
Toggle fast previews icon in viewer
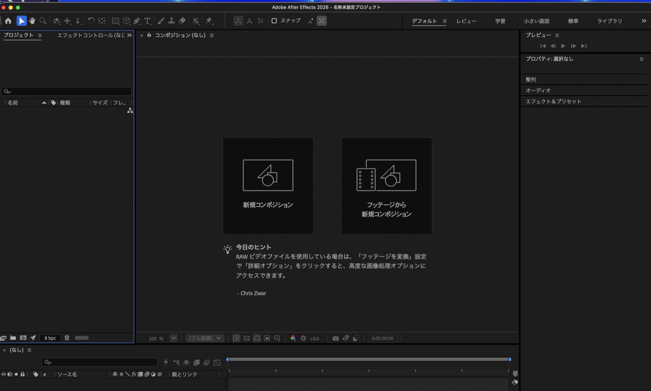236,338
